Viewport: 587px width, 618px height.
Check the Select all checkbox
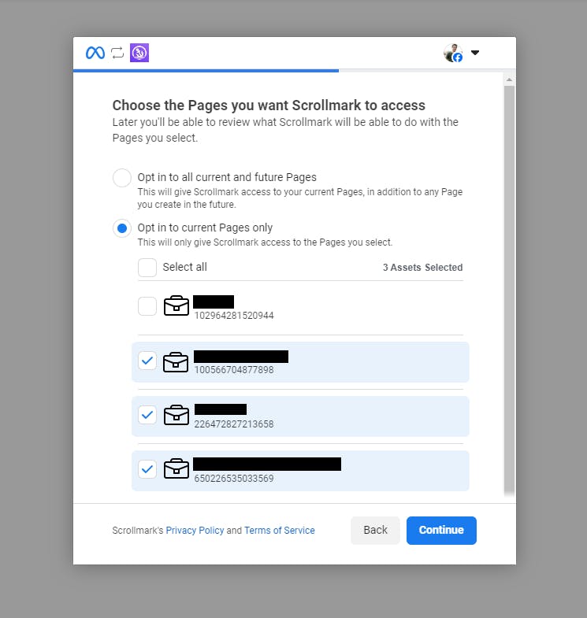147,268
